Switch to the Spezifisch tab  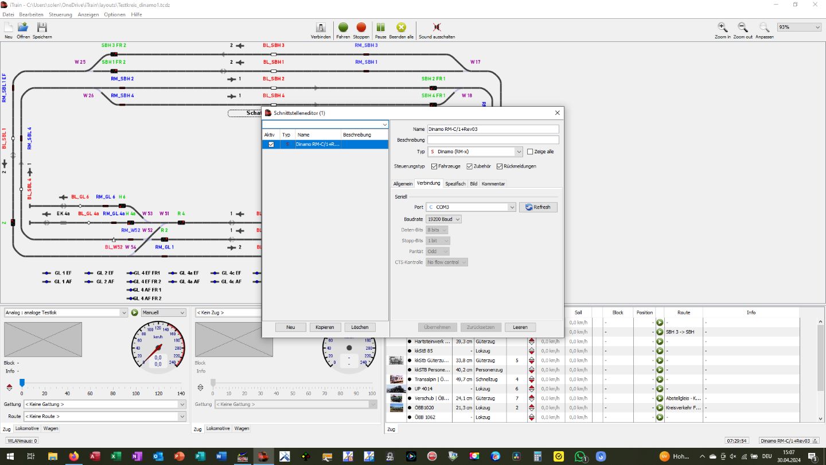[x=455, y=184]
